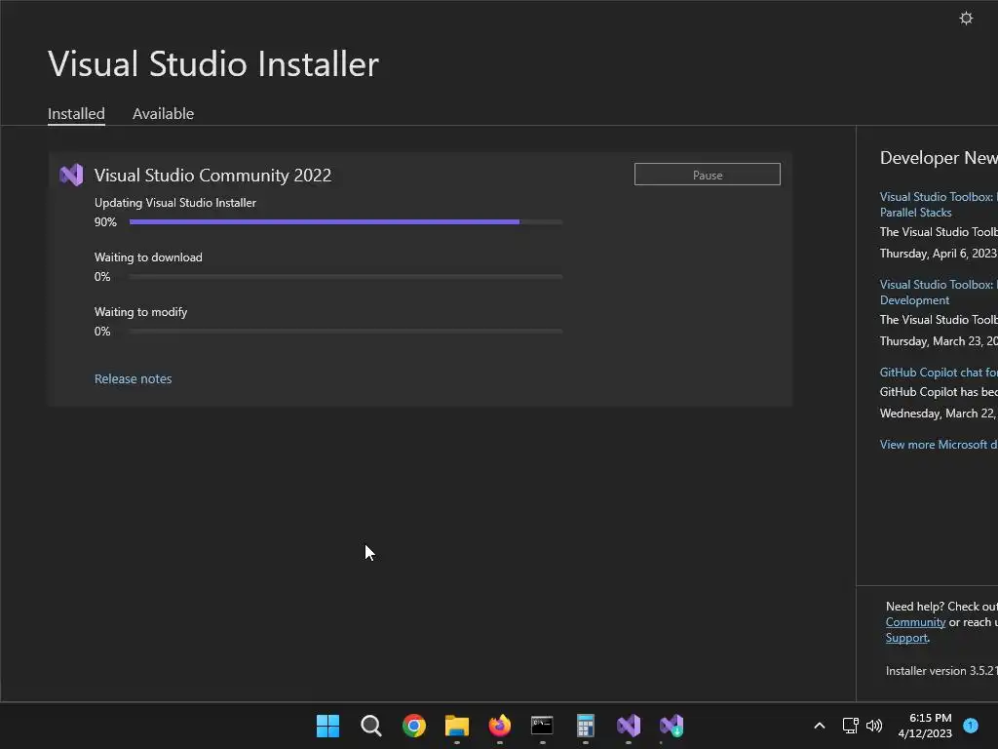Click the Visual Studio Community 2022 title
The image size is (998, 749).
click(x=212, y=176)
